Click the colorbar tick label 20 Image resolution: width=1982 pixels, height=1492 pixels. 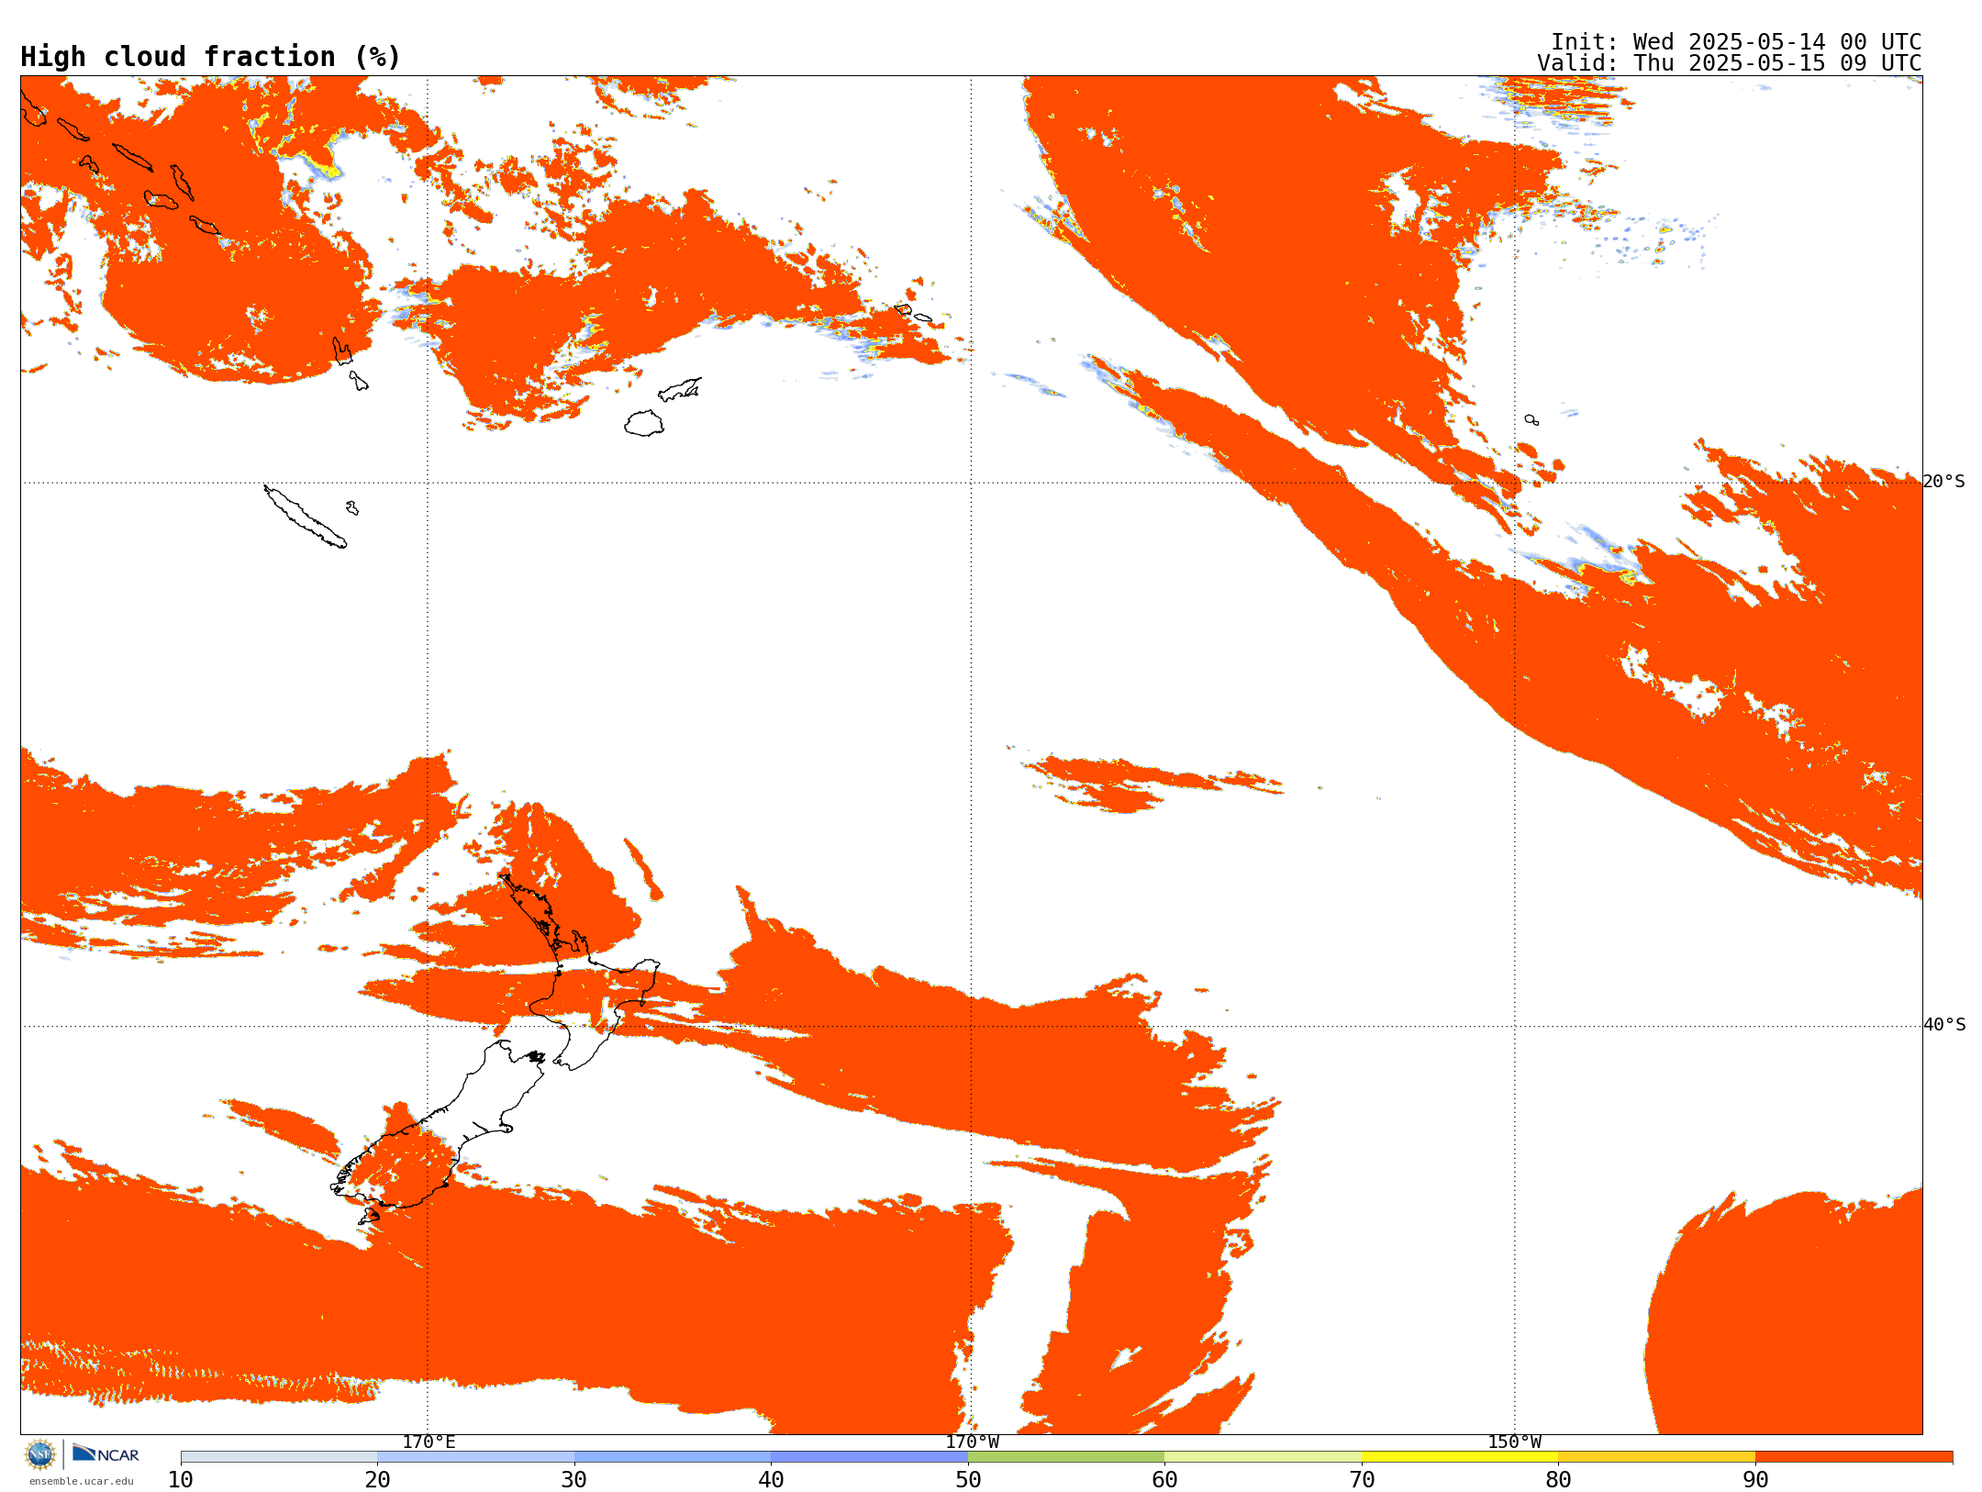tap(377, 1480)
